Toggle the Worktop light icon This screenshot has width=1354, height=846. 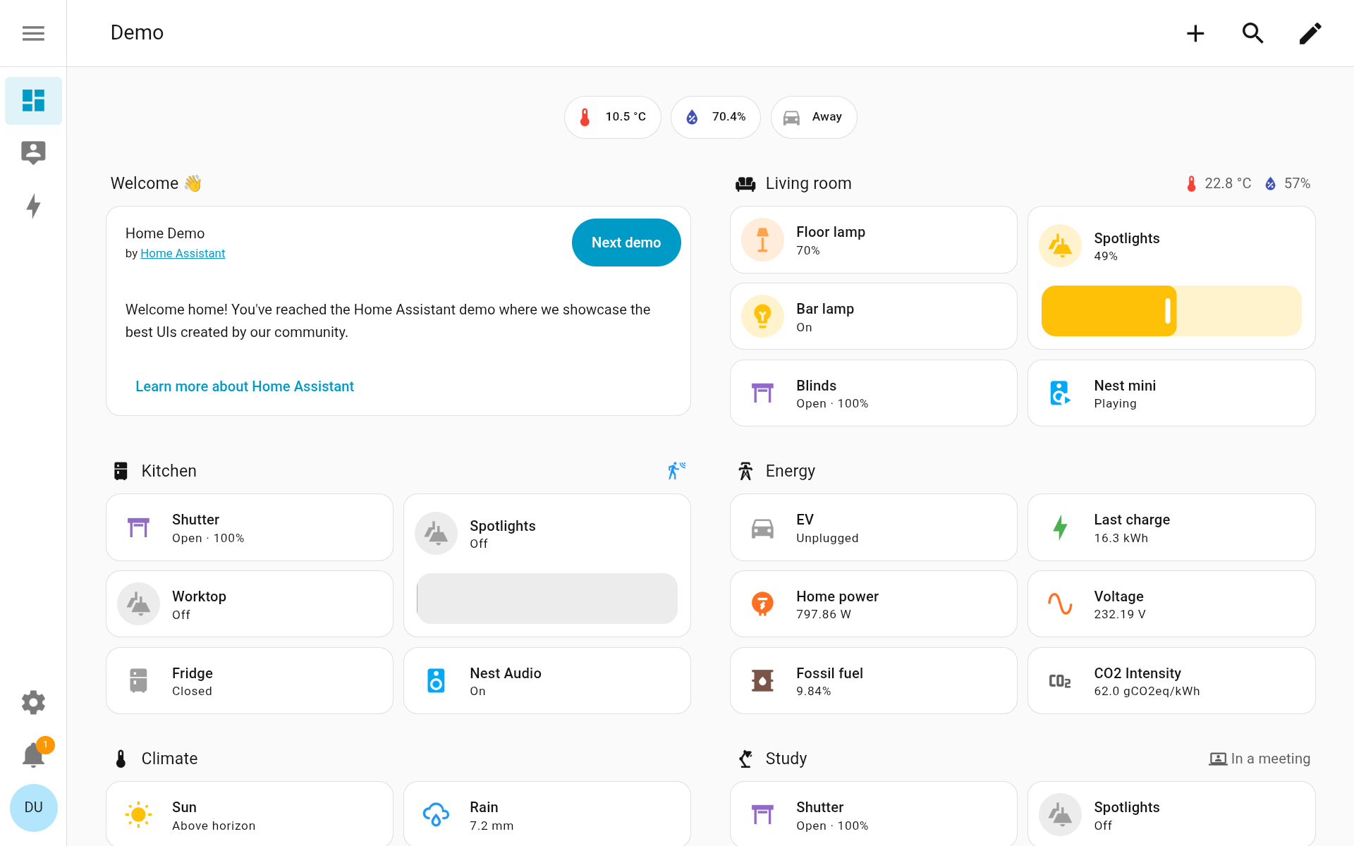click(138, 604)
